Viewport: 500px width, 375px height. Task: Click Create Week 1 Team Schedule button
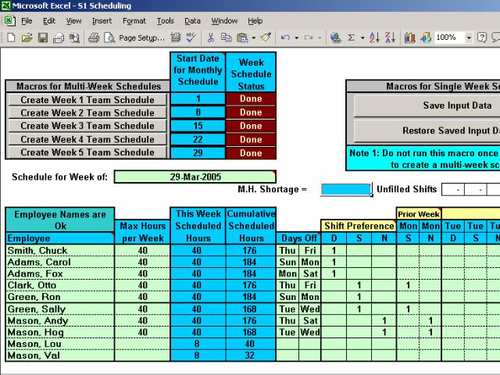point(87,100)
